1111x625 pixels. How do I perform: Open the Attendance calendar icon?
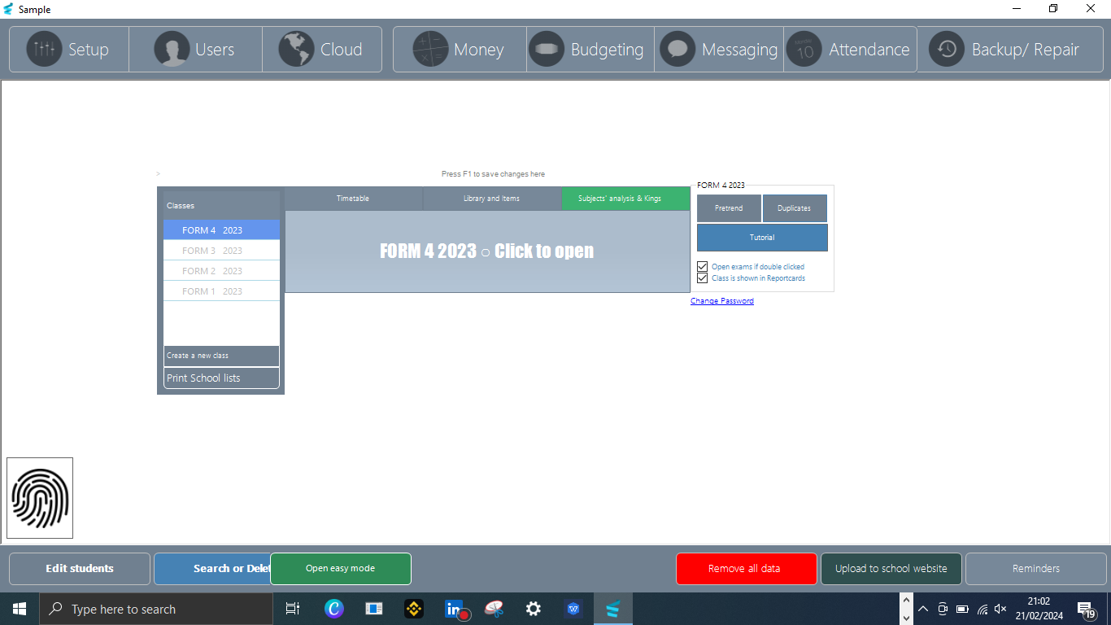(x=804, y=50)
